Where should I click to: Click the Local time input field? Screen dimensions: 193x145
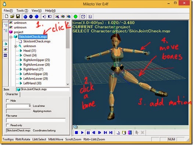point(18,106)
